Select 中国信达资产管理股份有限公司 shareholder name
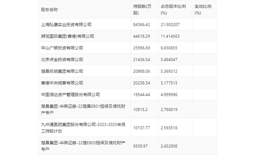255x155 pixels. click(x=70, y=94)
